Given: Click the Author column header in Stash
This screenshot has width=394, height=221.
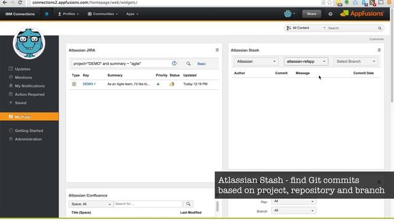Looking at the screenshot, I should click(239, 73).
